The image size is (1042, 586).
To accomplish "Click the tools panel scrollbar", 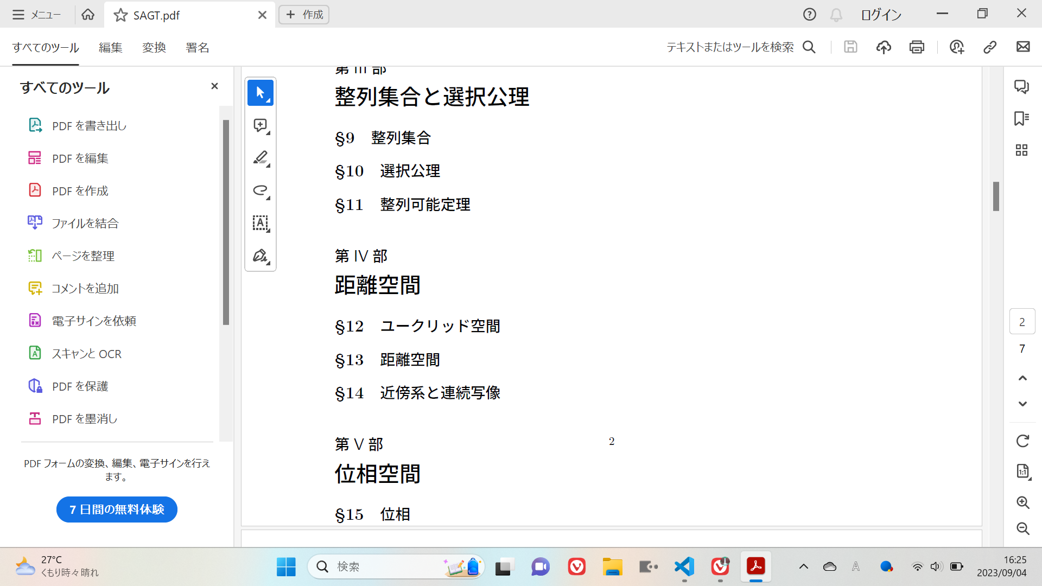I will [226, 222].
